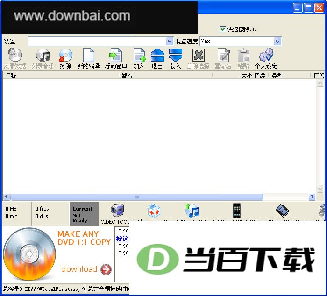Click the blue log hyperlink 按这
The height and width of the screenshot is (296, 327).
point(122,239)
